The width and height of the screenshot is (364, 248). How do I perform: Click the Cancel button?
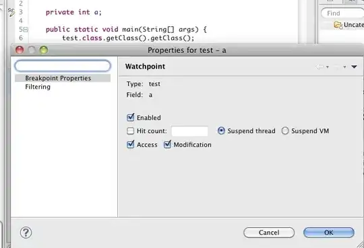tap(269, 233)
